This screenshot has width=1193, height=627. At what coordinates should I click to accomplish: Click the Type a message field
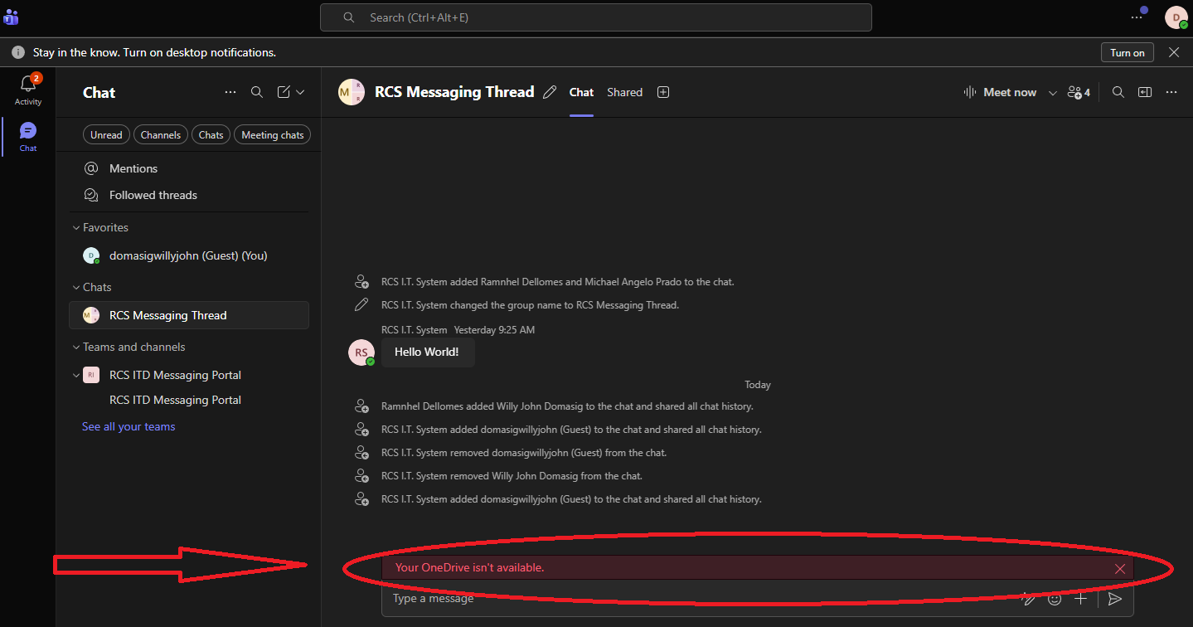(x=696, y=598)
